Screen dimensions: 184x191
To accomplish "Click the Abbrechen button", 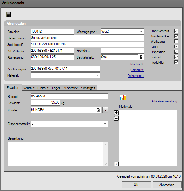I will [167, 185].
